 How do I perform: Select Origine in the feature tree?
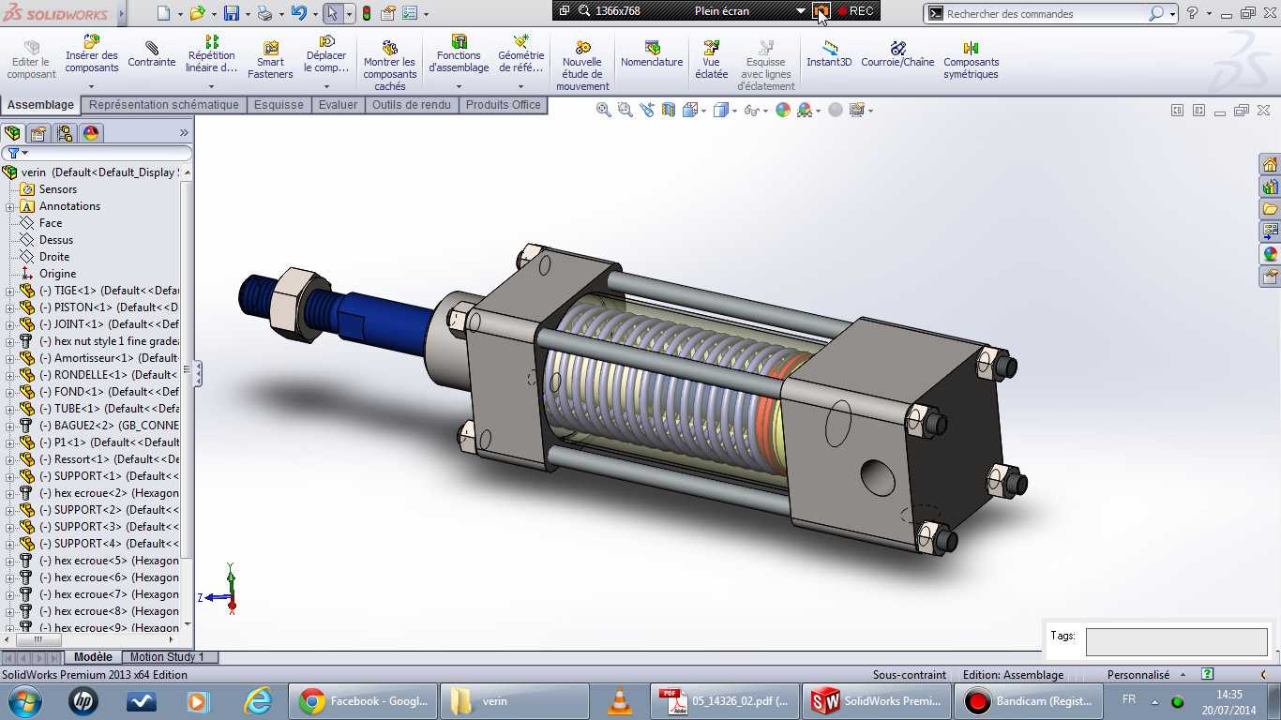(x=57, y=274)
